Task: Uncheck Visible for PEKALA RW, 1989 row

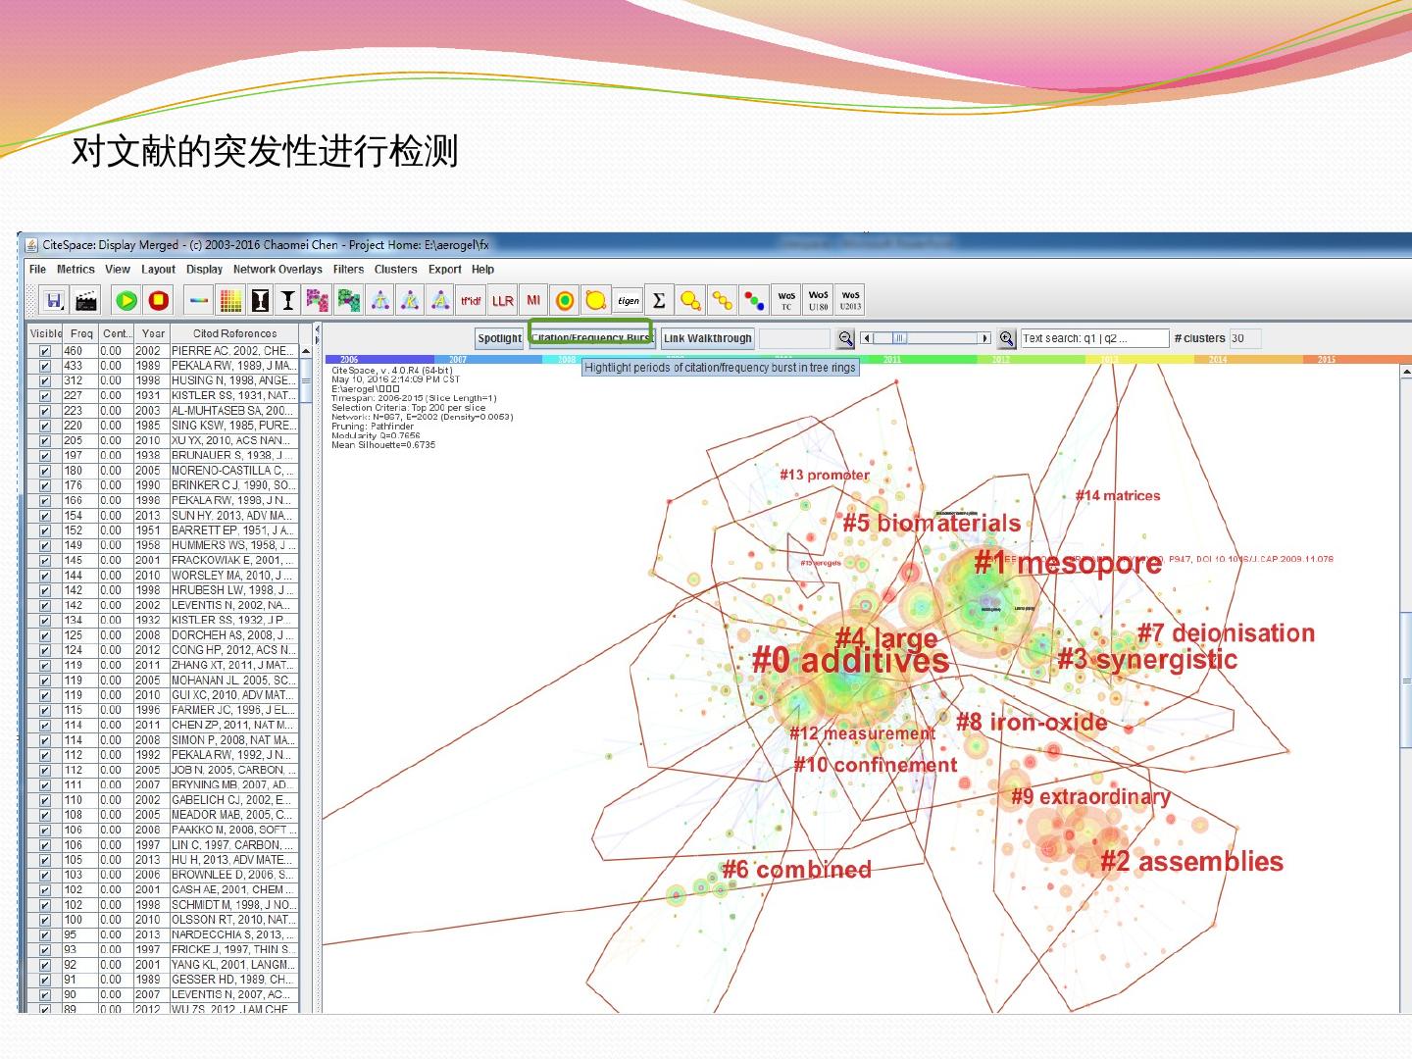Action: pos(44,366)
